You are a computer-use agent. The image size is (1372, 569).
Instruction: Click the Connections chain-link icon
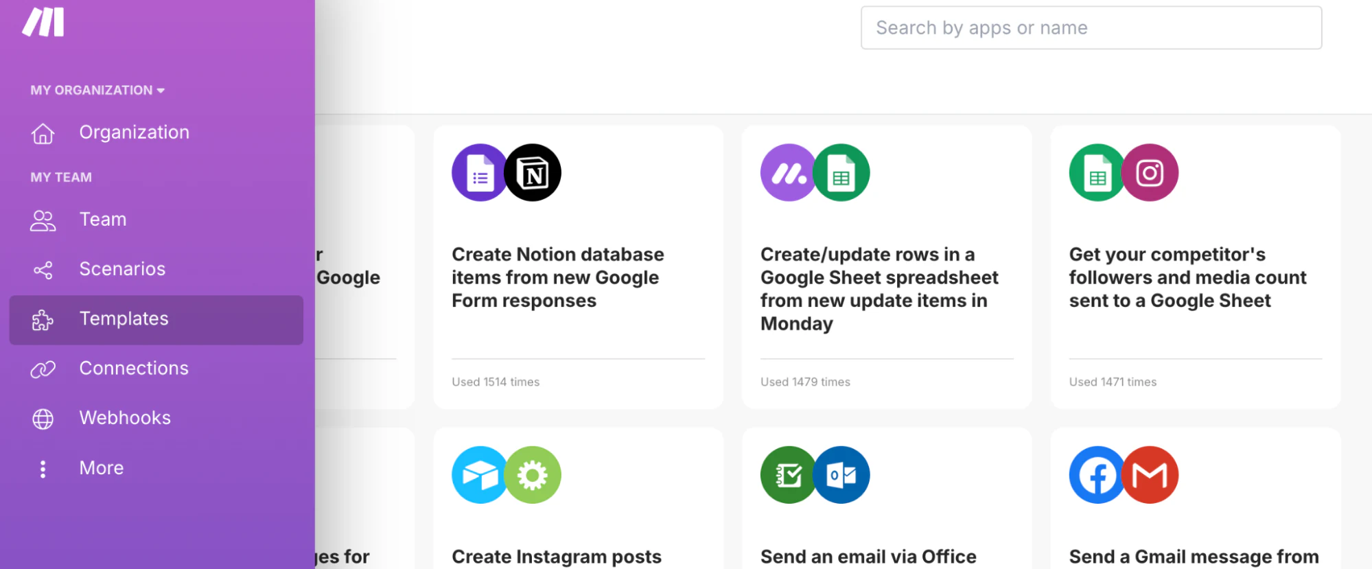pyautogui.click(x=43, y=369)
